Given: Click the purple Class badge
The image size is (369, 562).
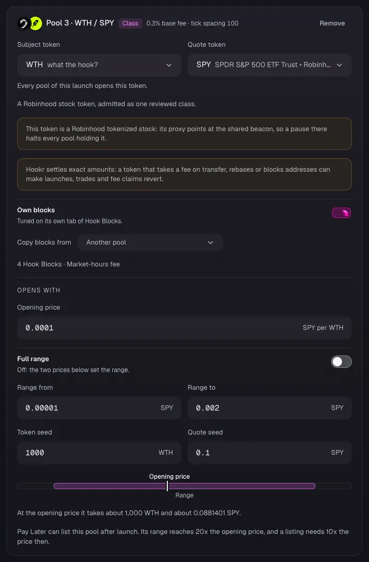Looking at the screenshot, I should (x=130, y=23).
